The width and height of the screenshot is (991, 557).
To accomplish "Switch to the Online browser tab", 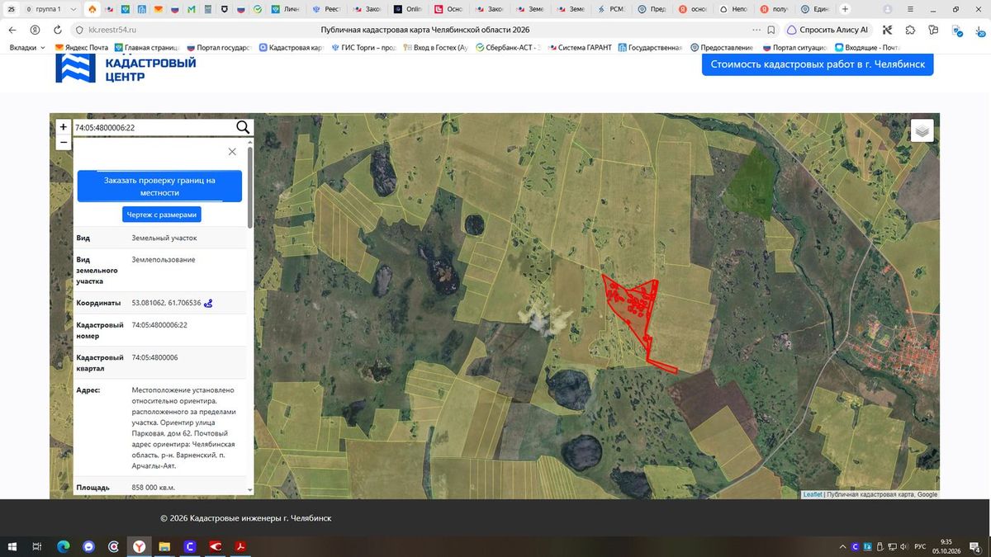I will point(409,9).
